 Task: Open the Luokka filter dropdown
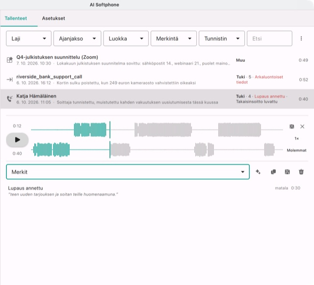[126, 38]
